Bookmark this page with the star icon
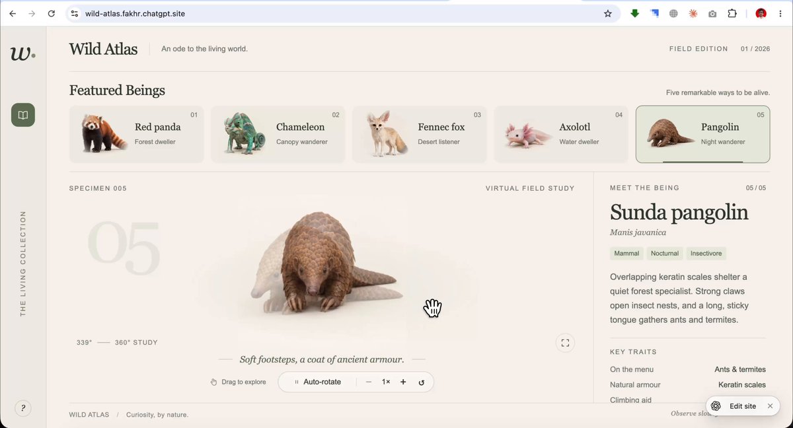Viewport: 793px width, 428px height. pos(608,13)
